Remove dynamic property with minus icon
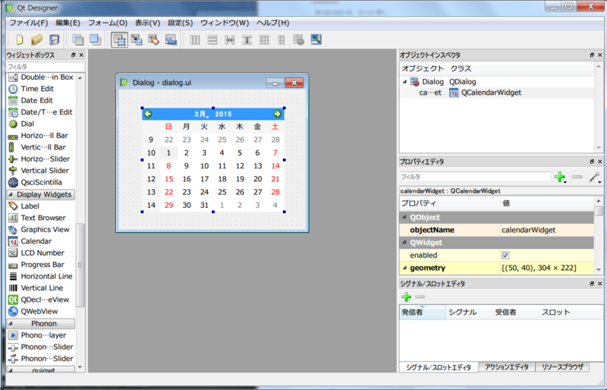Image resolution: width=607 pixels, height=390 pixels. 577,177
